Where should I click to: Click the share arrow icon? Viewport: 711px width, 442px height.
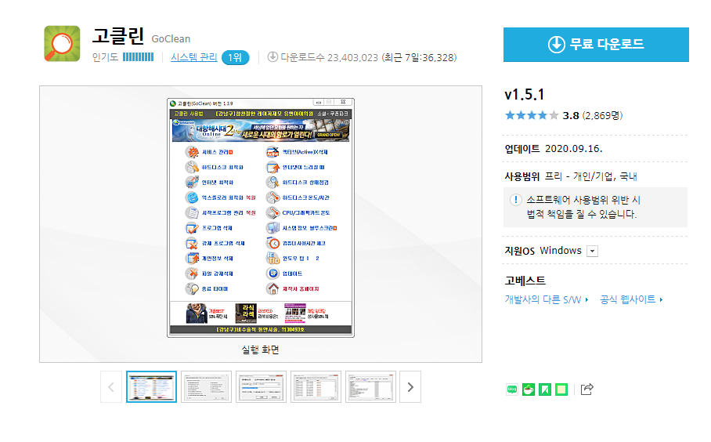(x=586, y=389)
